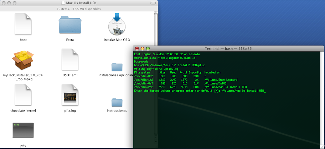Click the Terminal title bar
Viewport: 325px width, 149px height.
pyautogui.click(x=228, y=48)
